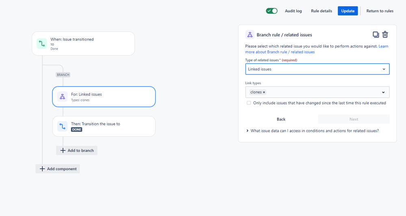Open Rule details
The image size is (406, 216).
(321, 11)
